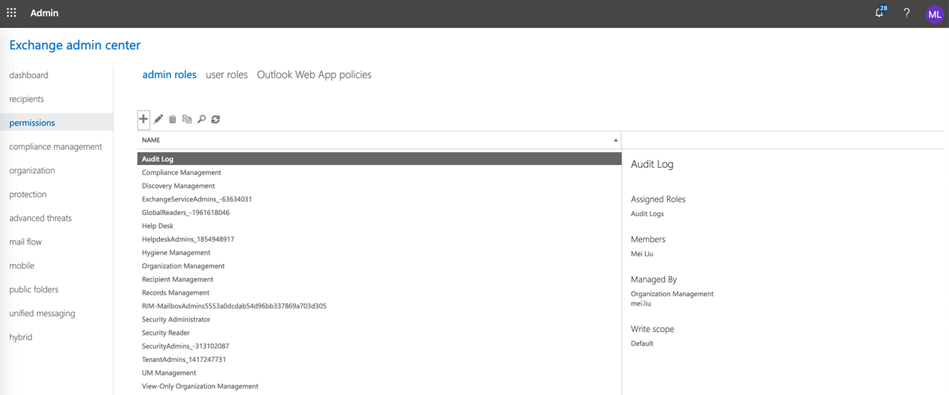Select the Help Desk role group
The height and width of the screenshot is (395, 949).
[x=158, y=226]
